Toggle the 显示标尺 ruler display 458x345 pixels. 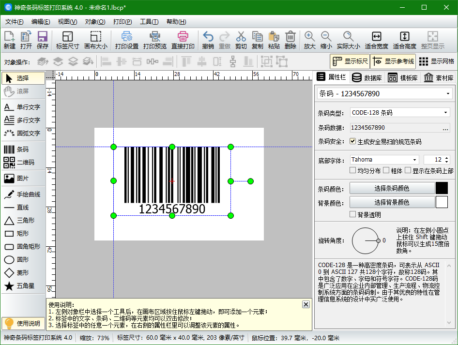350,61
